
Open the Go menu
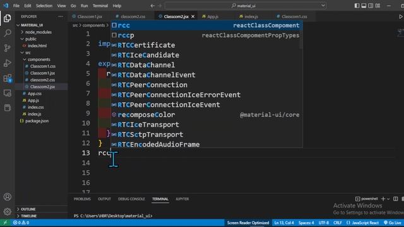click(x=73, y=6)
